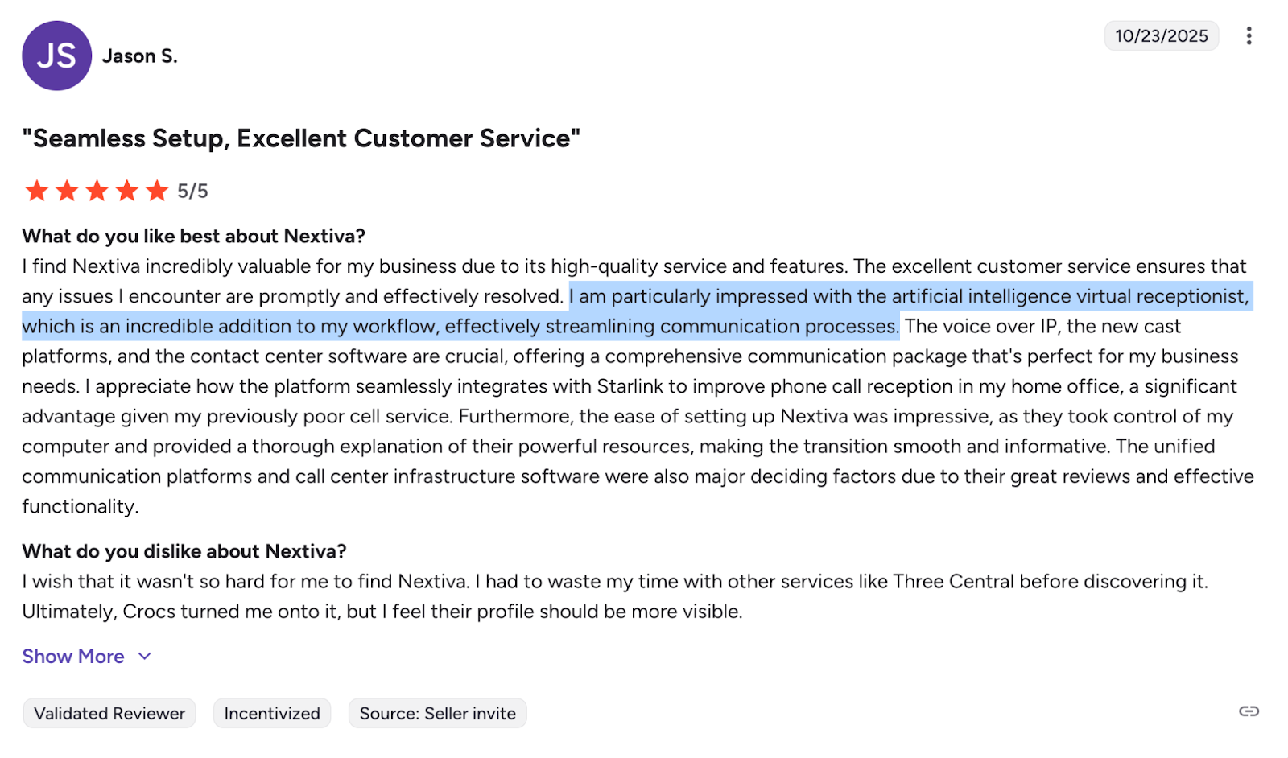The width and height of the screenshot is (1288, 758).
Task: Click the copy review link icon
Action: click(x=1249, y=711)
